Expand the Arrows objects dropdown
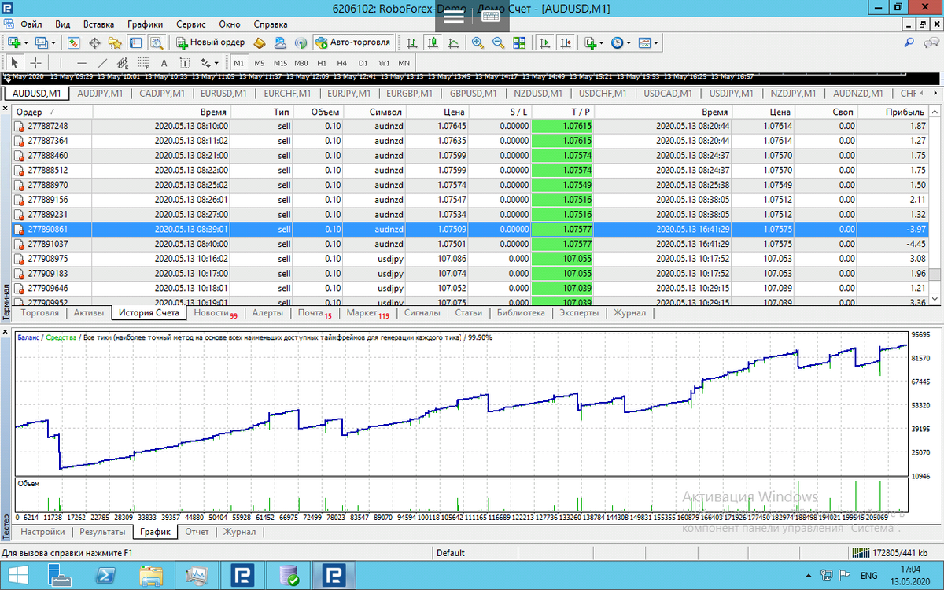Screen dimensions: 944x590 pos(216,63)
